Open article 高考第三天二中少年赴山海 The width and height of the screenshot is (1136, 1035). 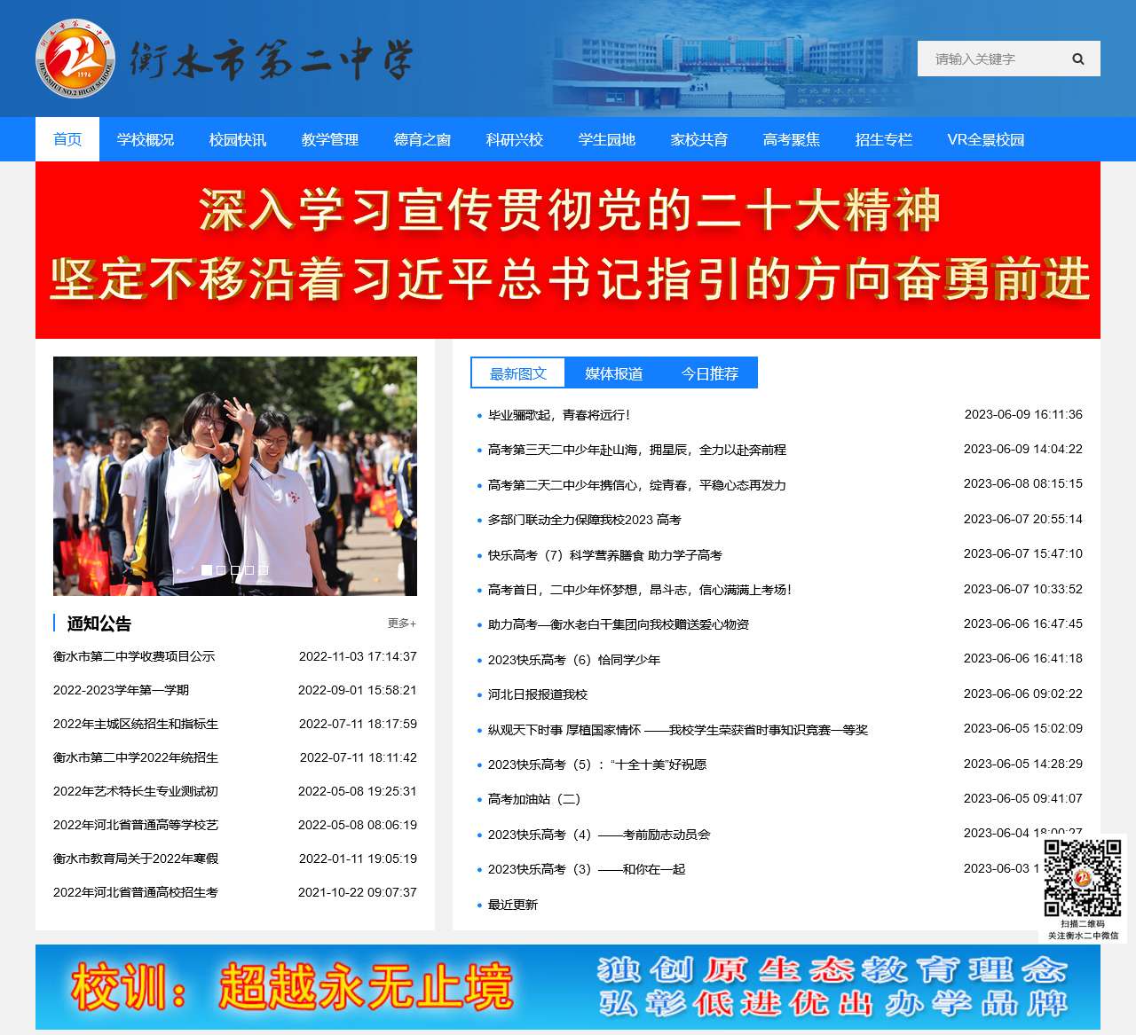point(637,450)
